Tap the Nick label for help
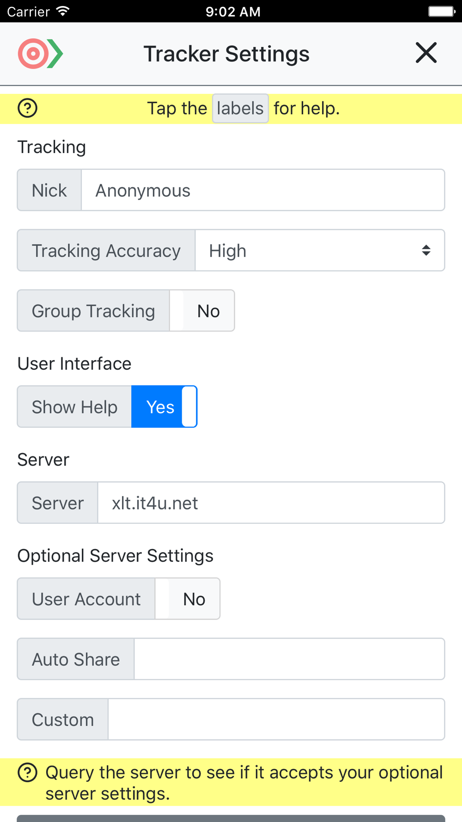This screenshot has width=462, height=822. 49,190
